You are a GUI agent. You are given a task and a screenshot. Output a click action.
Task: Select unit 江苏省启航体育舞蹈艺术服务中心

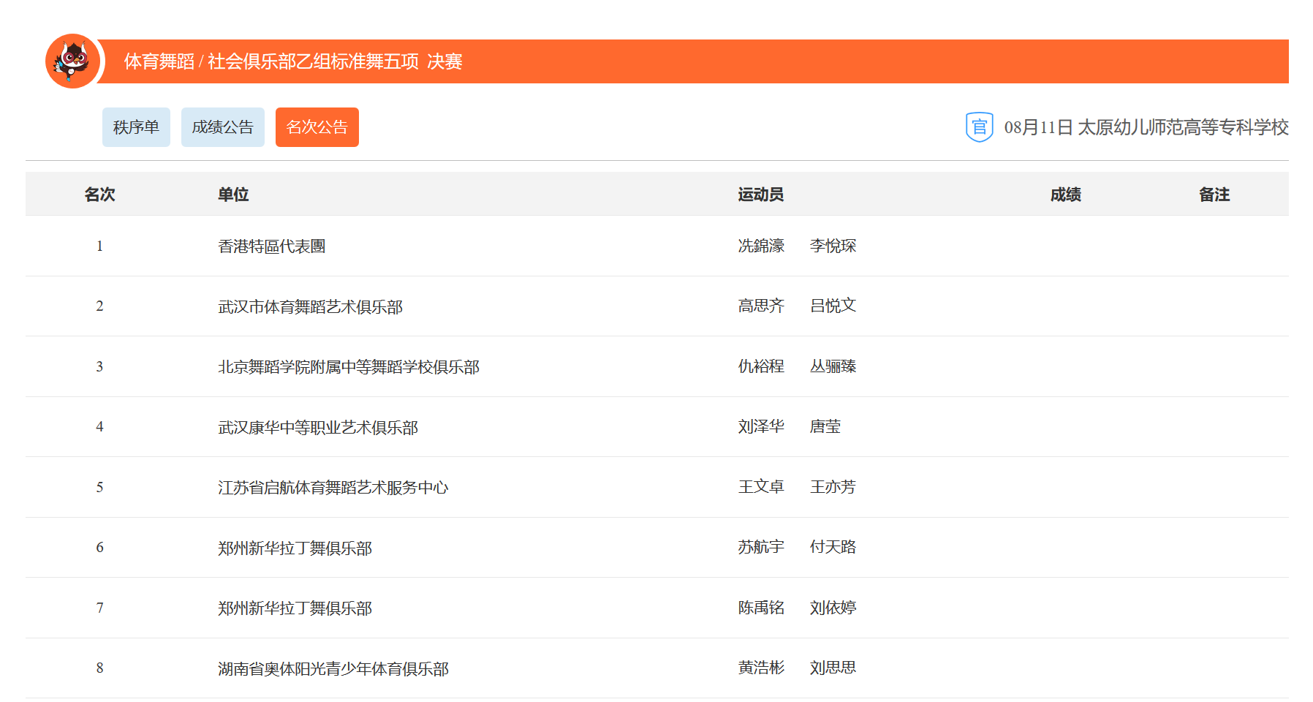click(333, 488)
